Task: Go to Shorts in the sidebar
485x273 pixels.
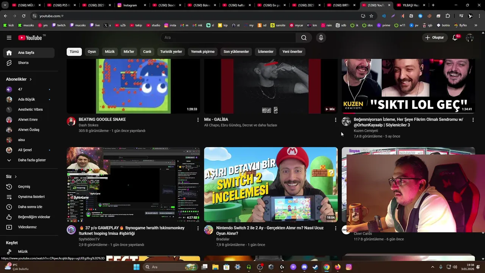Action: point(29,63)
